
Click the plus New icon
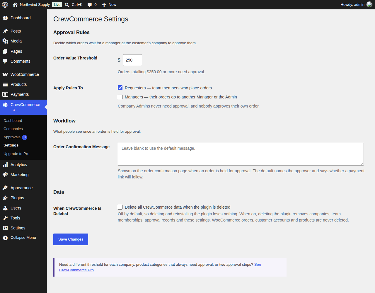[x=104, y=5]
